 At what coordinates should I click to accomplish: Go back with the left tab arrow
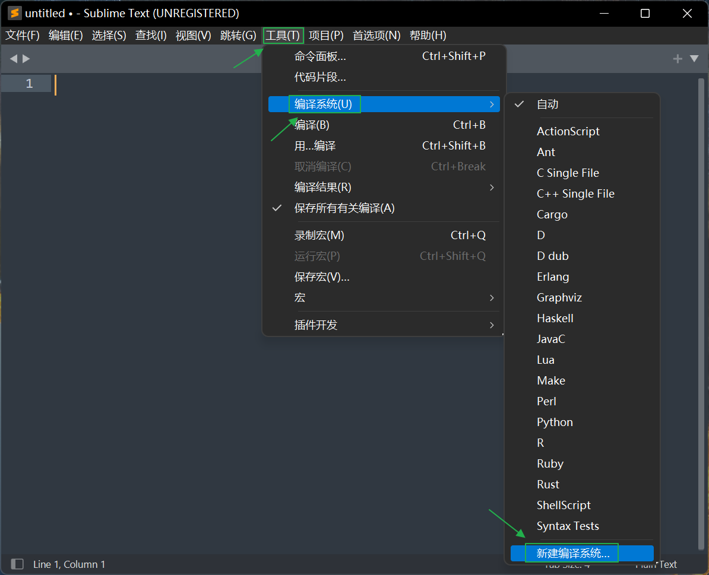[x=14, y=58]
